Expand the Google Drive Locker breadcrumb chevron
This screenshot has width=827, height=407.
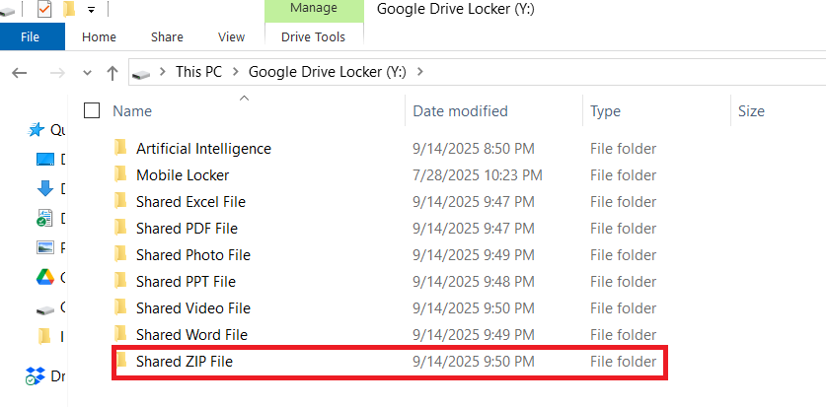point(420,72)
